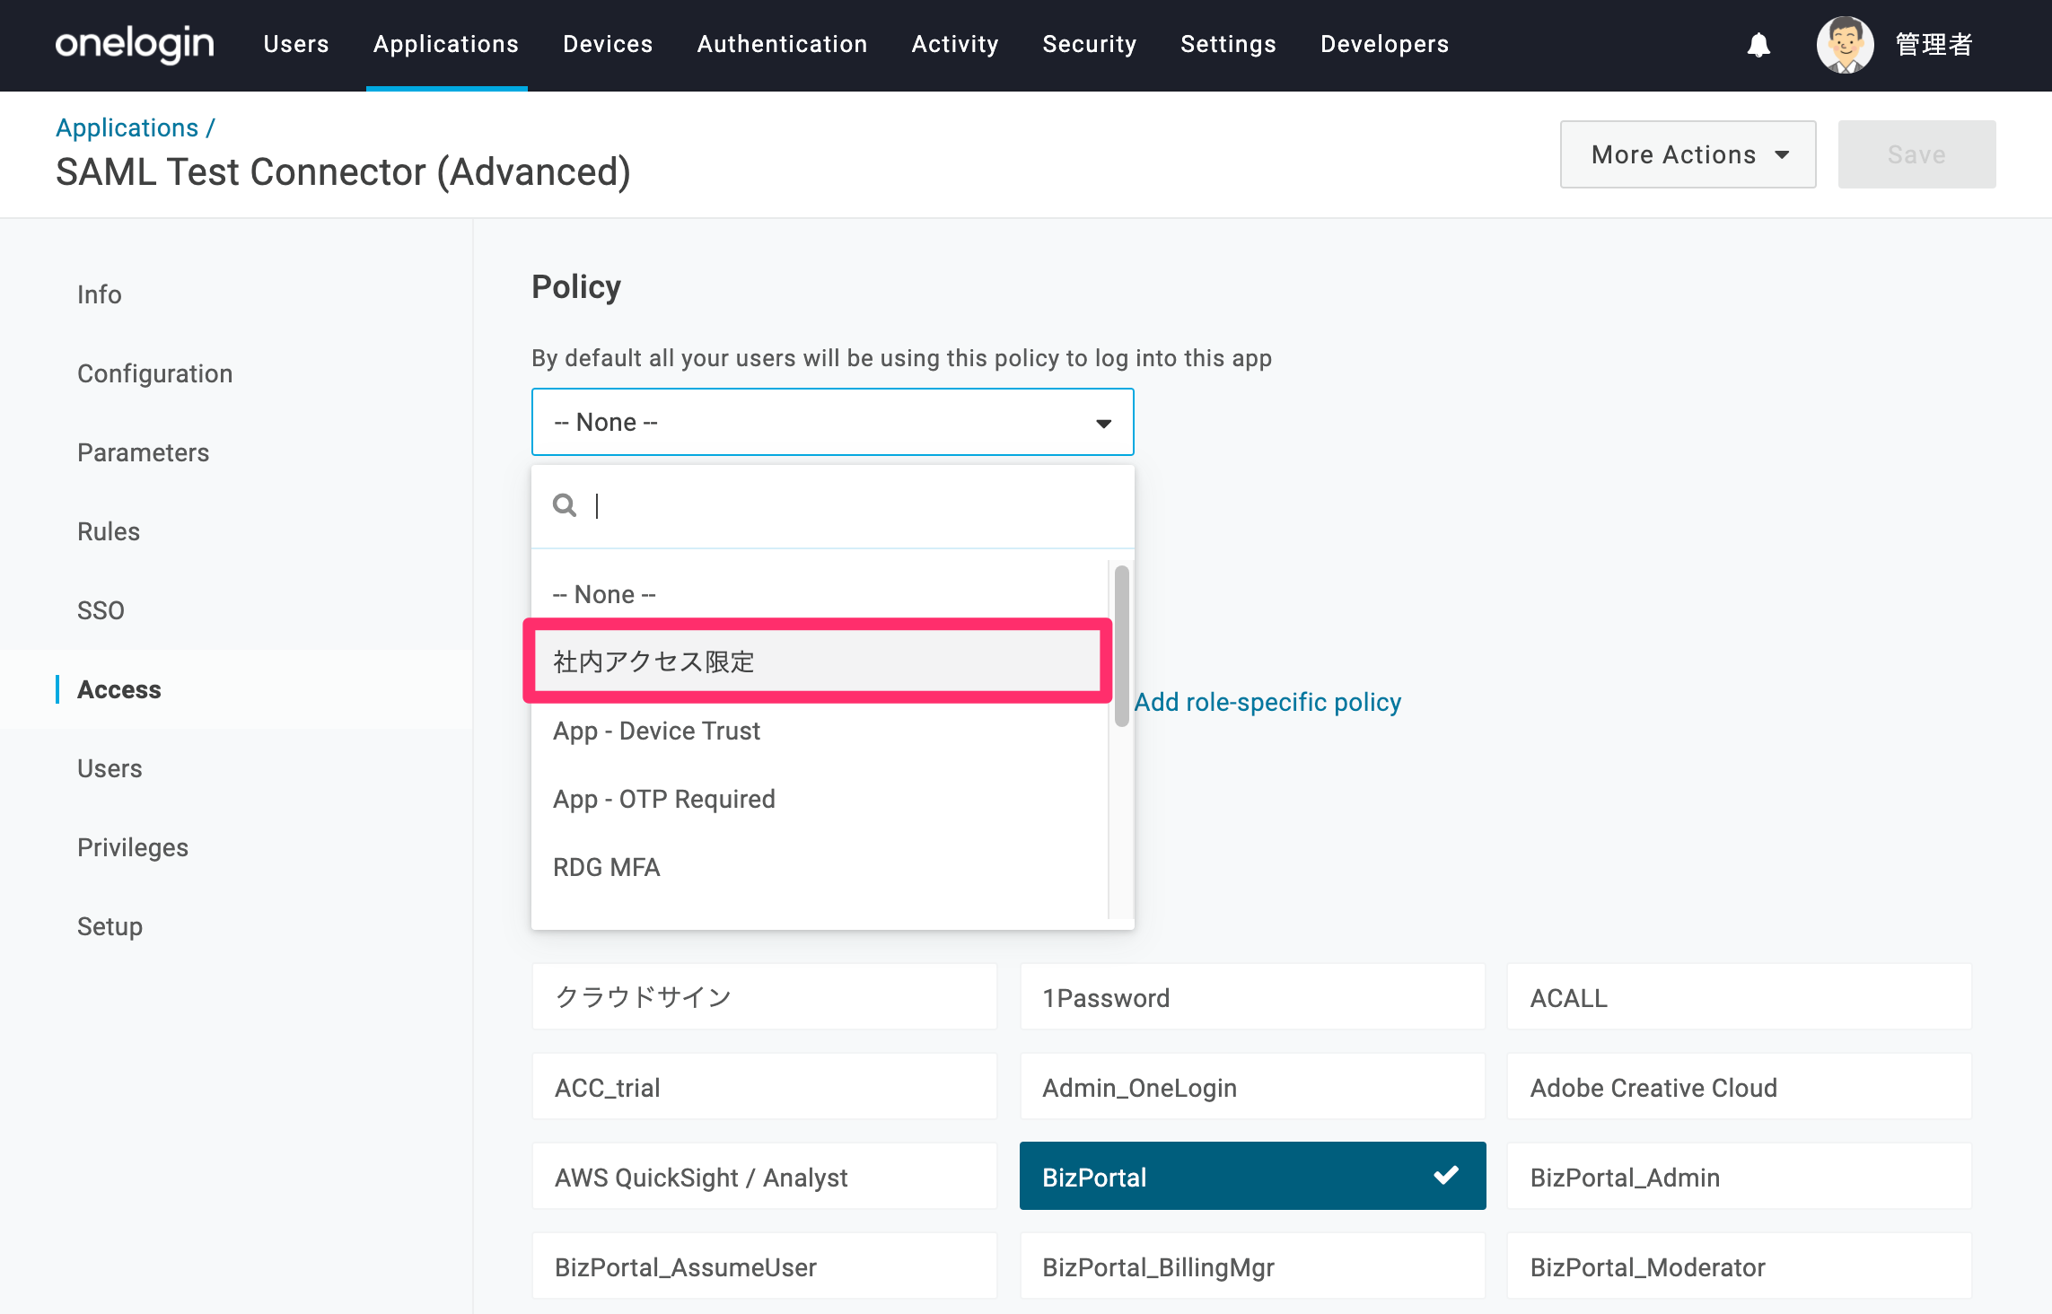Toggle the ACC_trial role

(764, 1086)
